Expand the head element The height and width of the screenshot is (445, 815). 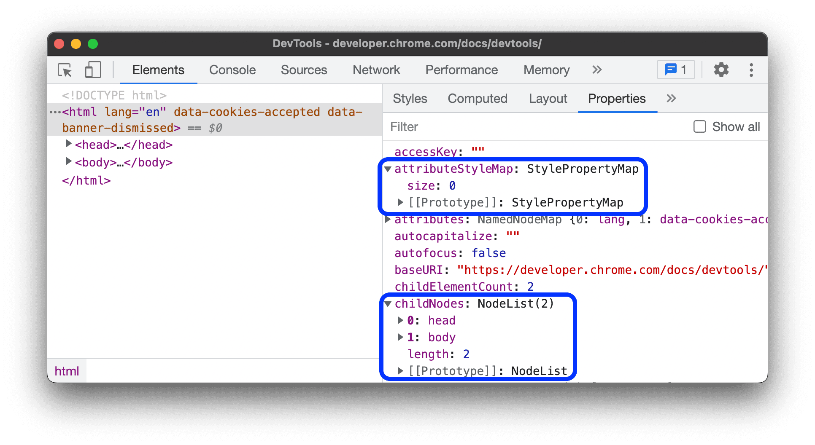point(69,144)
